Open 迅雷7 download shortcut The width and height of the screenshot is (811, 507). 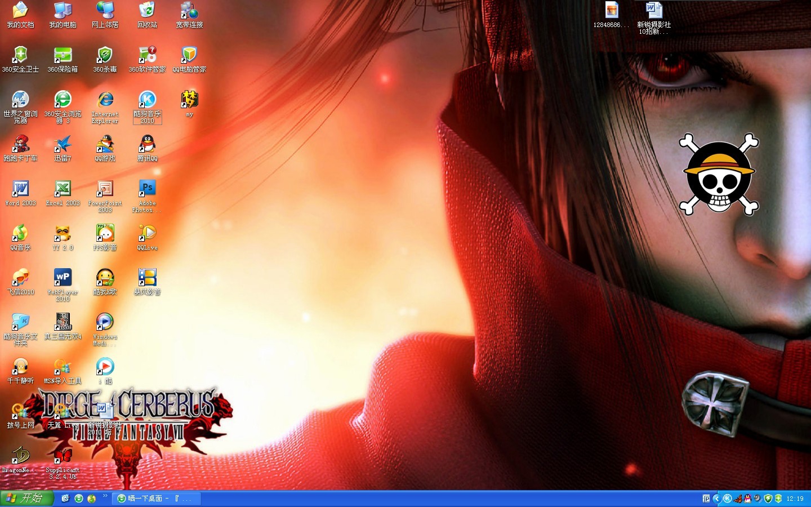point(63,148)
